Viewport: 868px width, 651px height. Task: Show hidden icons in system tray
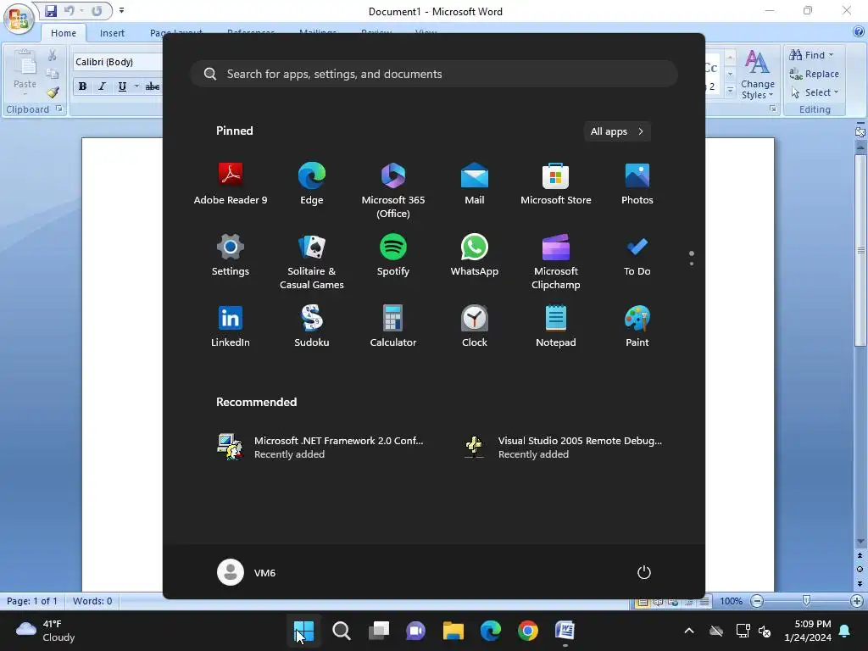[688, 631]
